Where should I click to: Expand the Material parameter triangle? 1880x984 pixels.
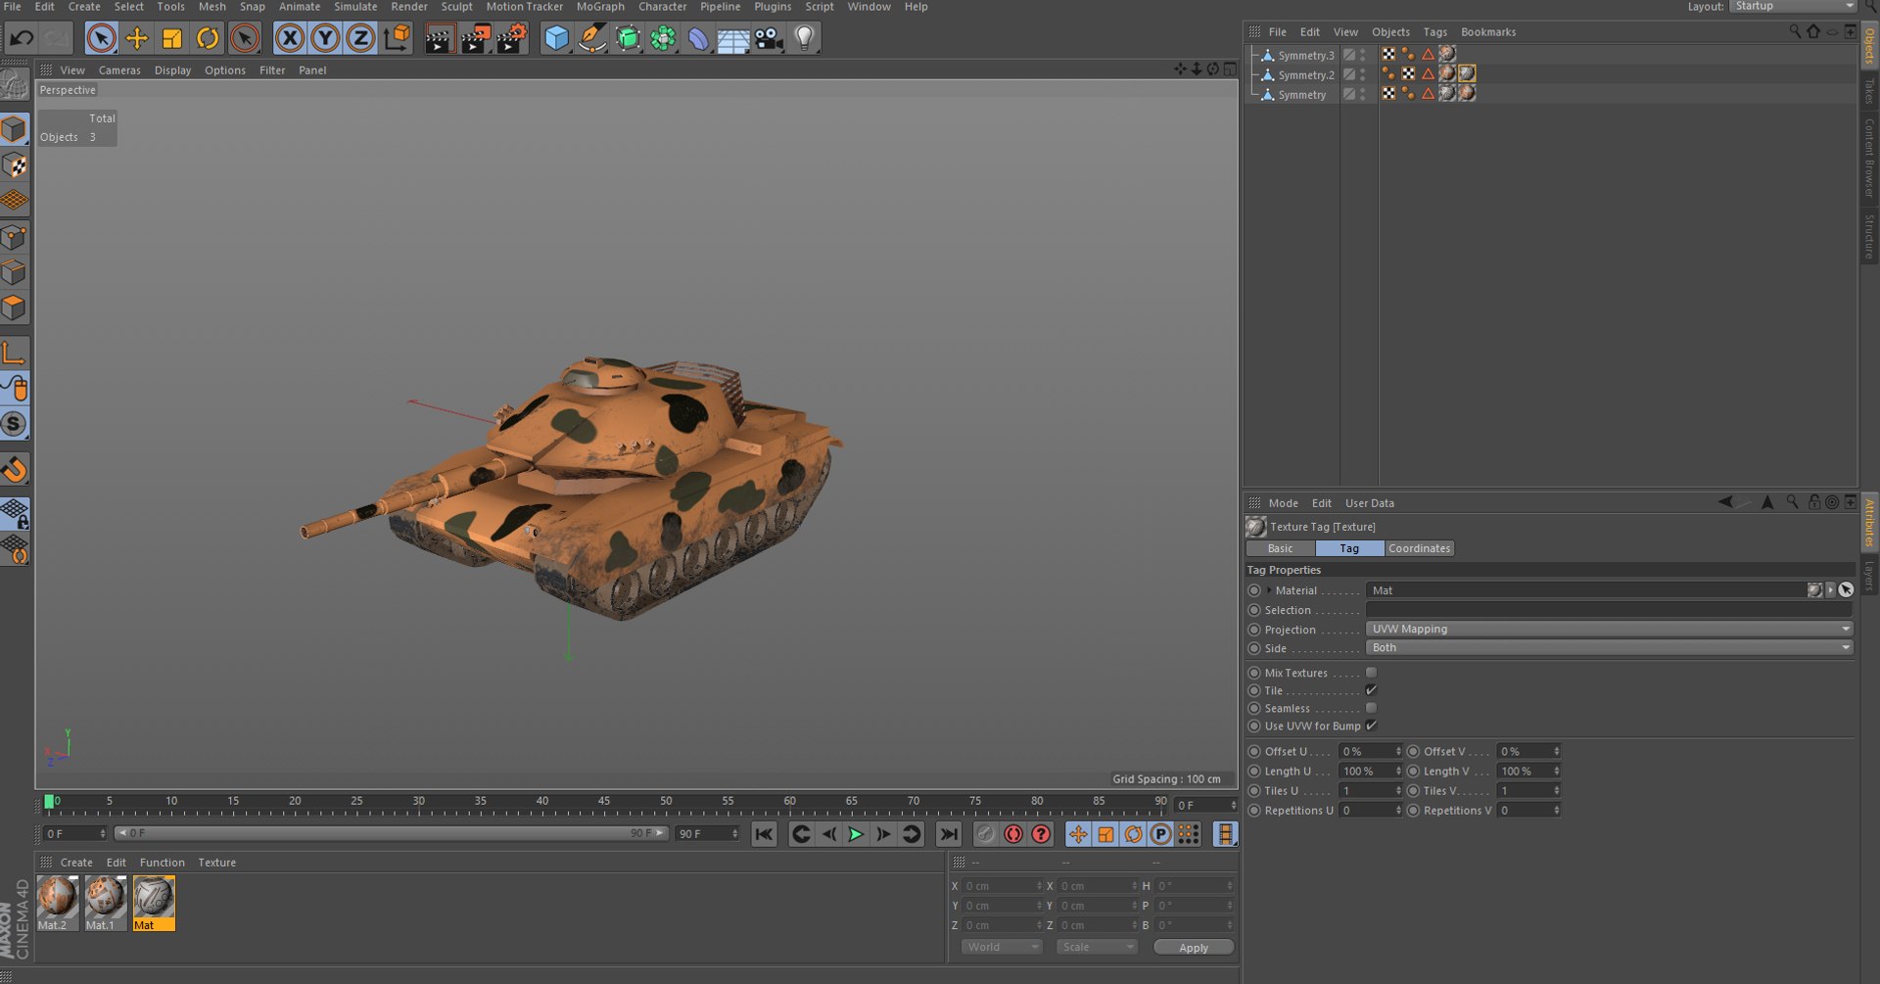1269,590
